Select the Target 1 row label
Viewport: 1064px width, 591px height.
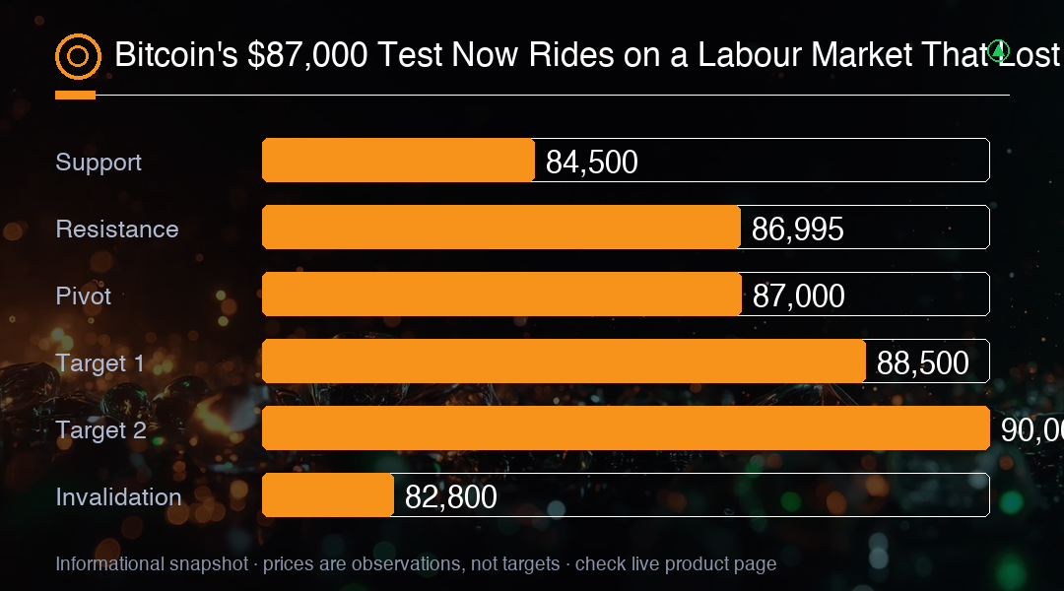pyautogui.click(x=100, y=363)
